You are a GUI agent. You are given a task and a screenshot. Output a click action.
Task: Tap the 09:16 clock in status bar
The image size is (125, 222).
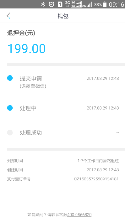[116, 4]
